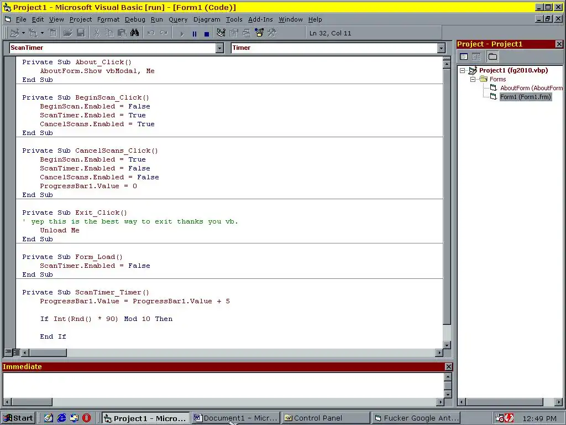The height and width of the screenshot is (425, 566).
Task: Open the Diagram menu
Action: [x=207, y=19]
